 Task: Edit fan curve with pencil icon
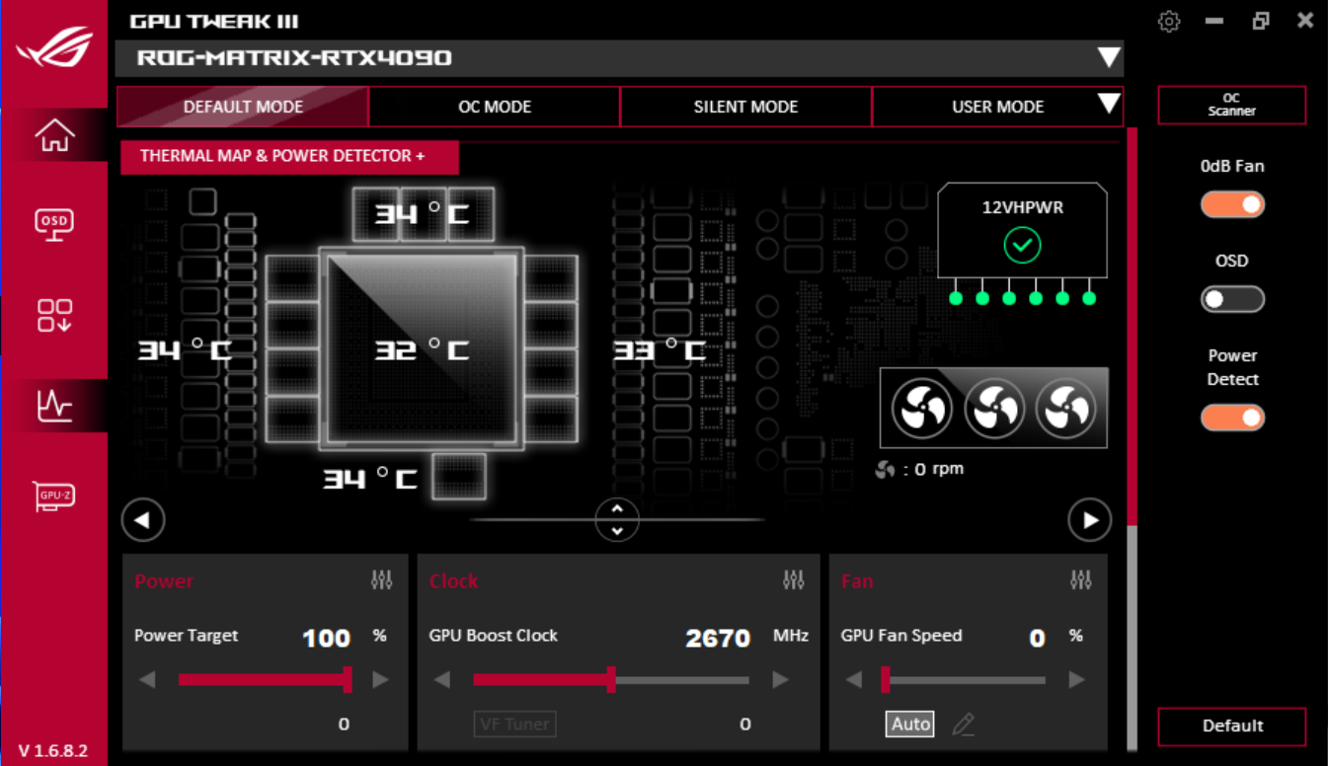(964, 725)
